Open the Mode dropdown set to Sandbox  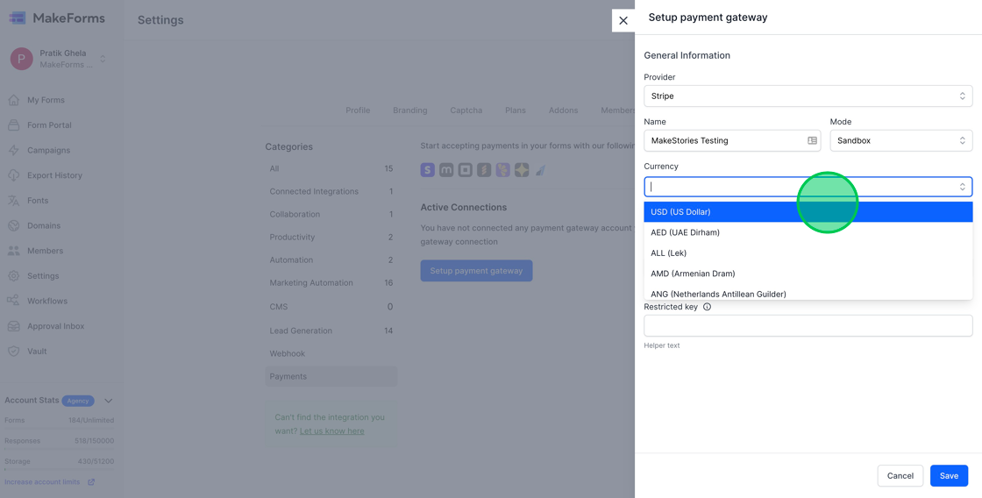(x=900, y=140)
